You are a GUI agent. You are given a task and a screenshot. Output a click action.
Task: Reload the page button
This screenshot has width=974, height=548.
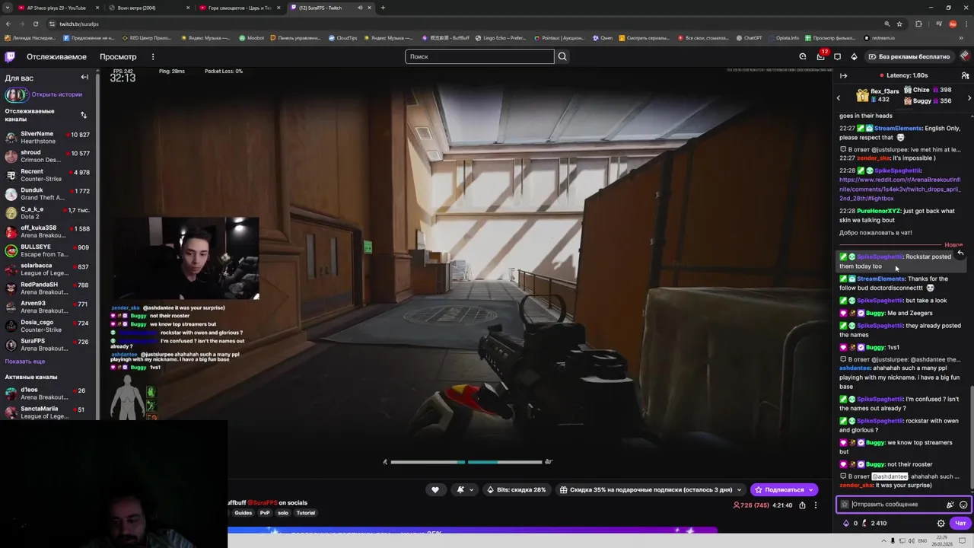[x=35, y=24]
